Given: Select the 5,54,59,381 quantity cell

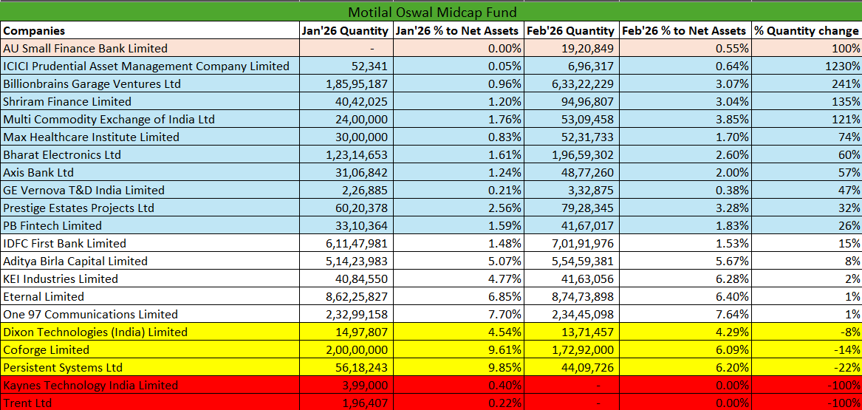Looking at the screenshot, I should pos(572,261).
